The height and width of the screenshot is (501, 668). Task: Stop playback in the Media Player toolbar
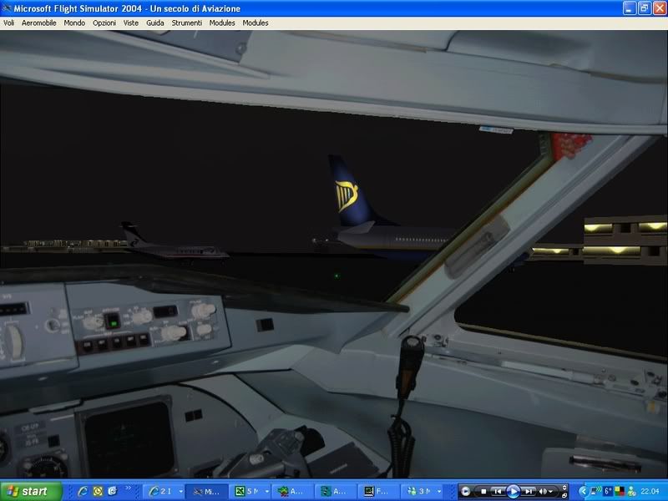pos(483,492)
